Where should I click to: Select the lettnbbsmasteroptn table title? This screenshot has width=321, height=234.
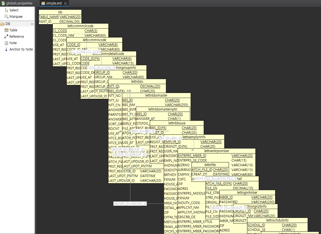tap(163, 109)
